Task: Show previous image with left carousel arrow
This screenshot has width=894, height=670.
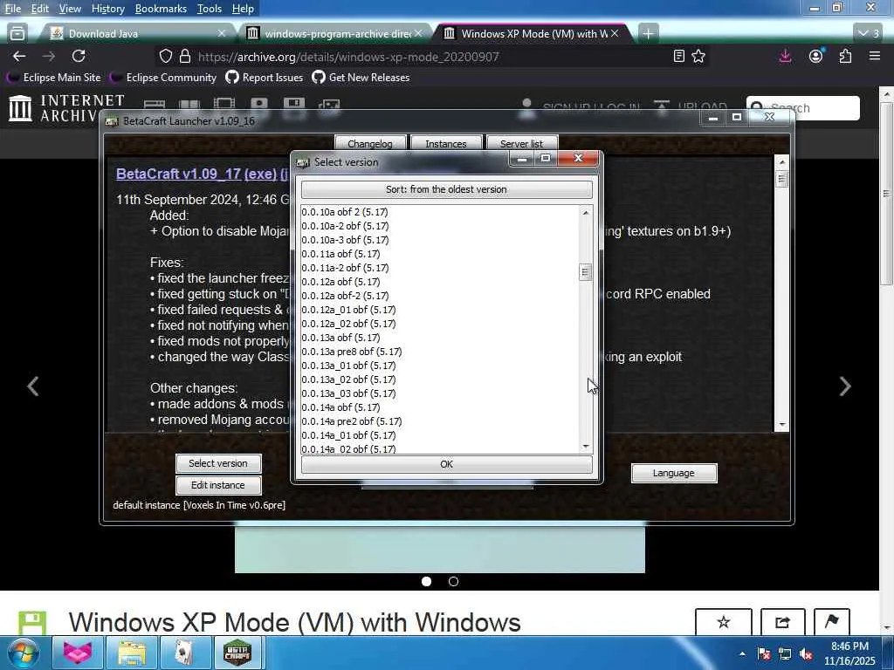Action: pyautogui.click(x=33, y=386)
